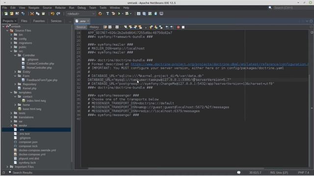Click the database cylinder toolbar icon
The image size is (314, 176).
coord(156,14)
